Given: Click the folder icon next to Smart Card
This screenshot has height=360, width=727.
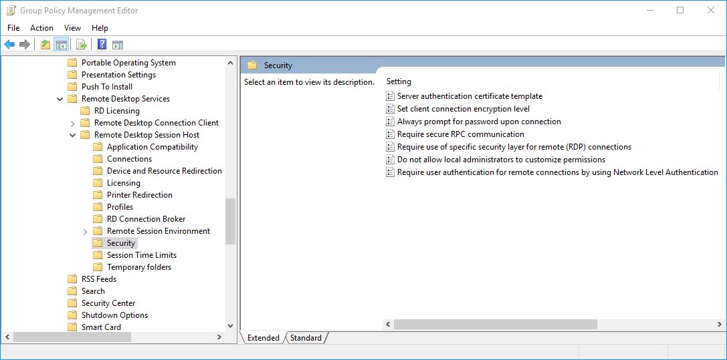Looking at the screenshot, I should 72,327.
